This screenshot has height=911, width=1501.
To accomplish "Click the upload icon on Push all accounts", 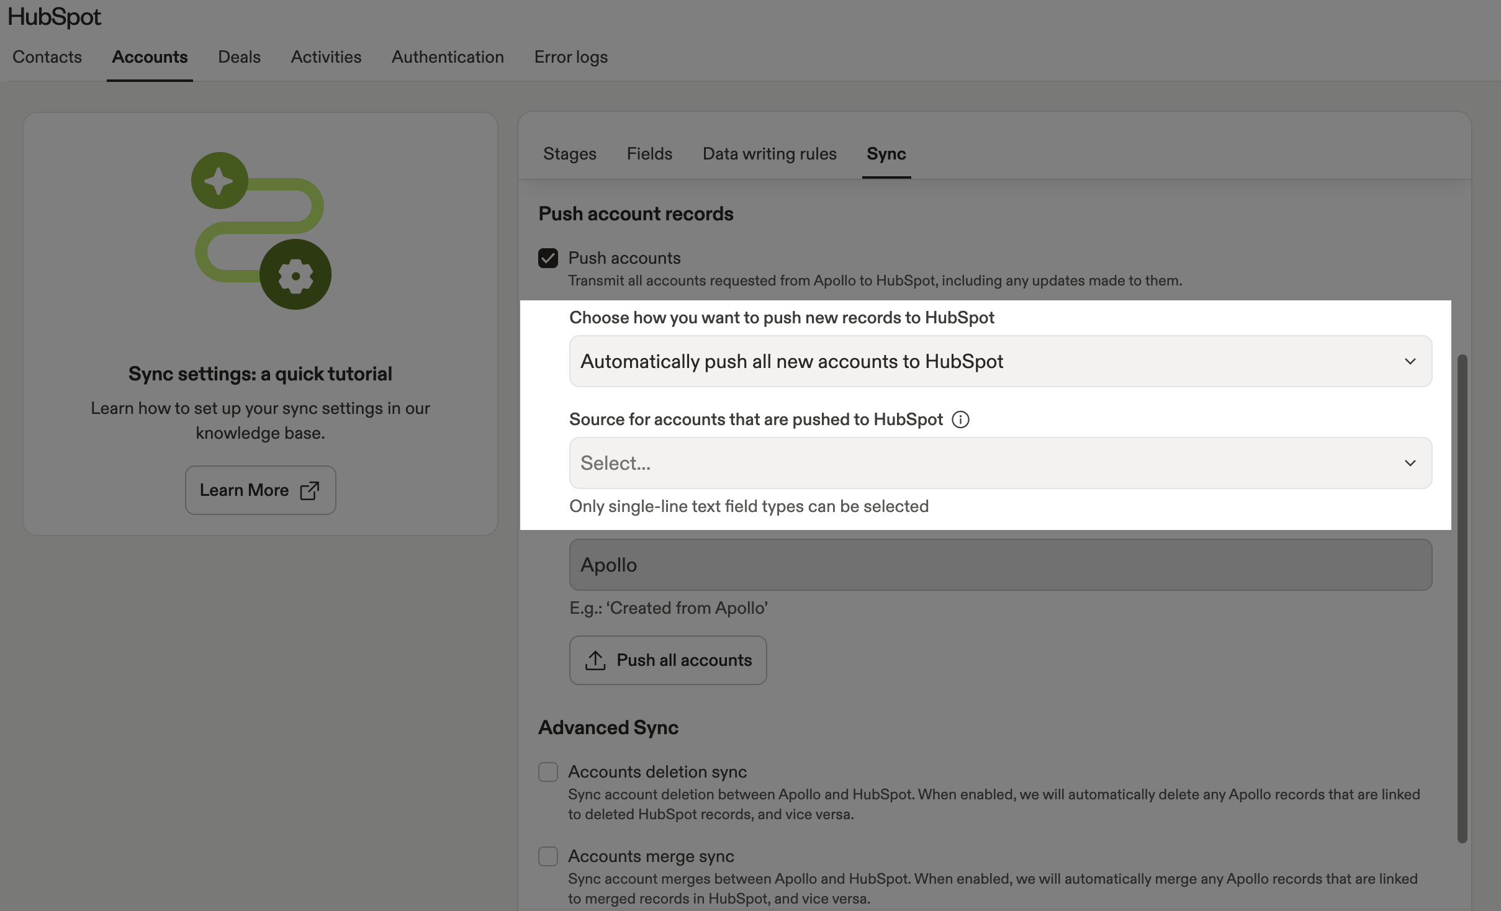I will click(x=595, y=660).
